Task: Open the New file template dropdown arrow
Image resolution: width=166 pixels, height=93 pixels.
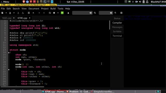Action: tap(6, 13)
